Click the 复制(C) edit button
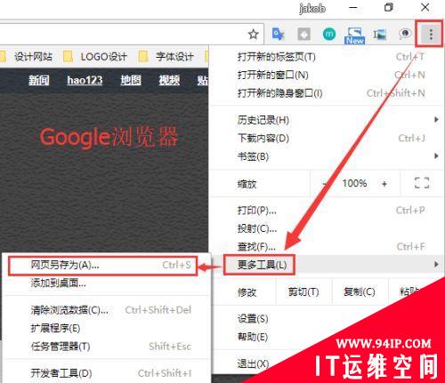Viewport: 445px width, 383px height. coord(359,292)
